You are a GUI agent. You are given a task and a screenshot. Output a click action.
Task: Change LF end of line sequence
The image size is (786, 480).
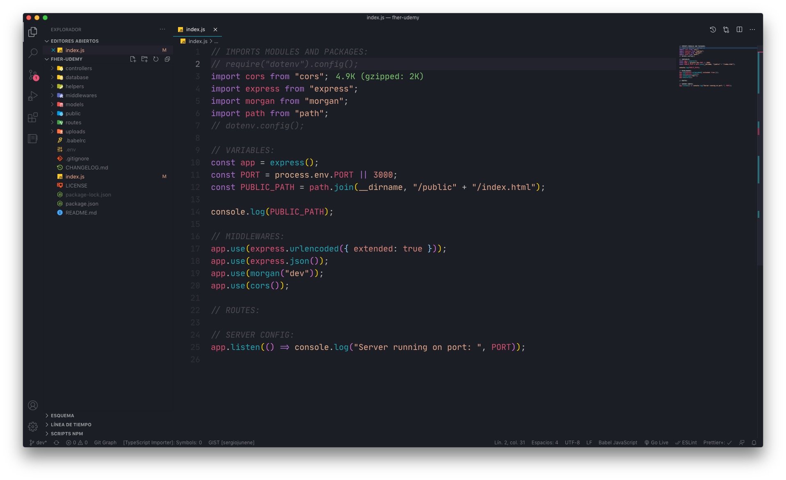[589, 443]
